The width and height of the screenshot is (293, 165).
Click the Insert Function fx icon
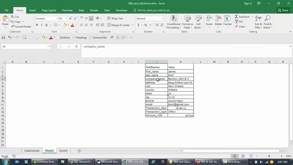tap(76, 46)
